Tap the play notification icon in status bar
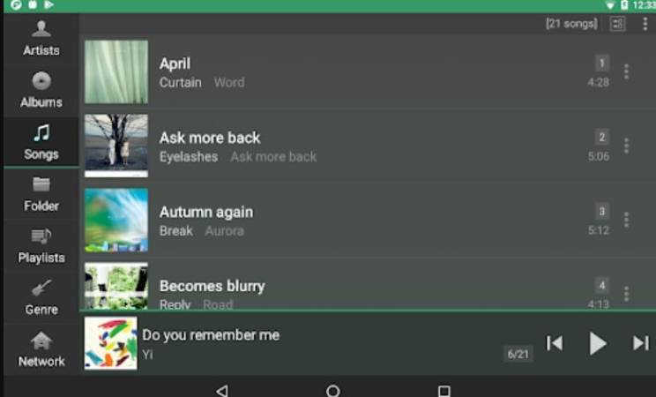Image resolution: width=656 pixels, height=397 pixels. (x=48, y=4)
